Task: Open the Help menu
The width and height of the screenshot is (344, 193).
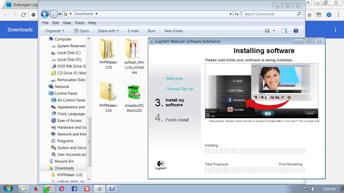Action: point(92,23)
